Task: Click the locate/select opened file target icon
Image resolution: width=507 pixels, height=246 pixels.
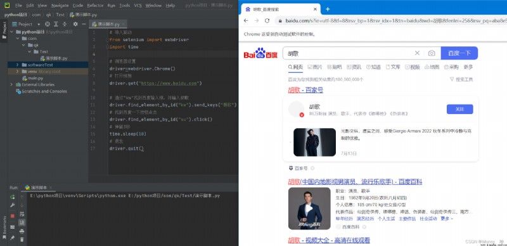Action: (x=48, y=24)
